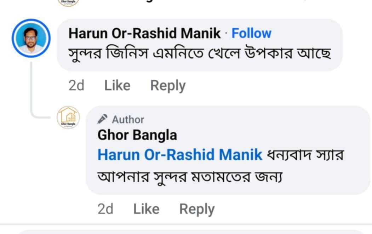Like Harun Or-Rashid Manik's comment

(x=117, y=86)
